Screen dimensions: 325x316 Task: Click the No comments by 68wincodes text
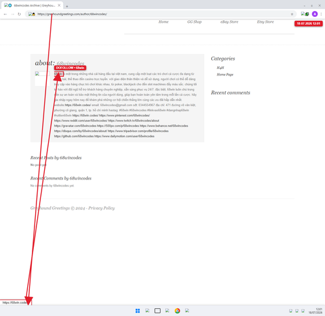point(52,186)
